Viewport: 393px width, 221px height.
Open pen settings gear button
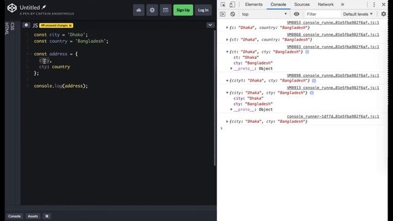(x=152, y=10)
